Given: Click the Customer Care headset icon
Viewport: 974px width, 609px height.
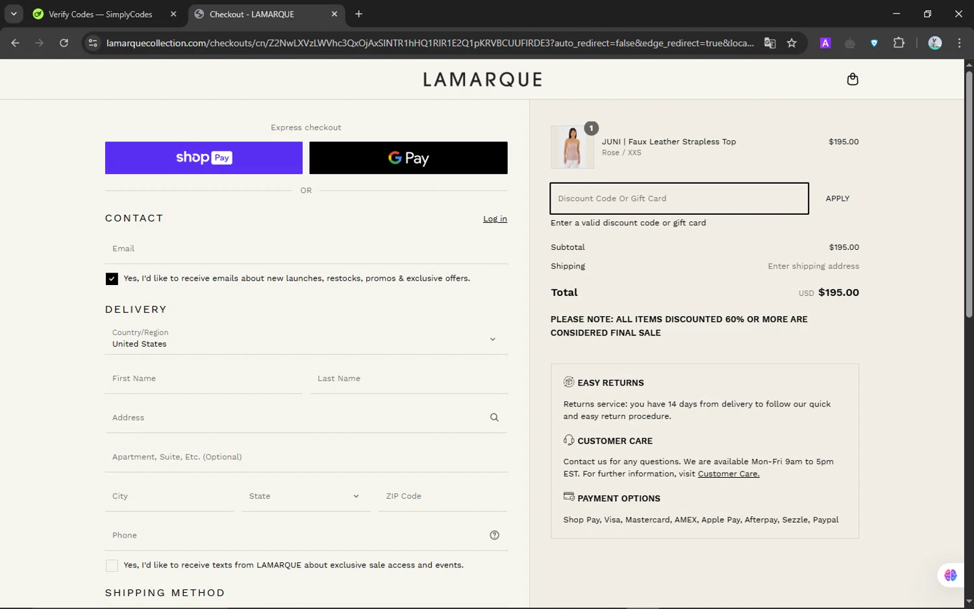Looking at the screenshot, I should [569, 440].
